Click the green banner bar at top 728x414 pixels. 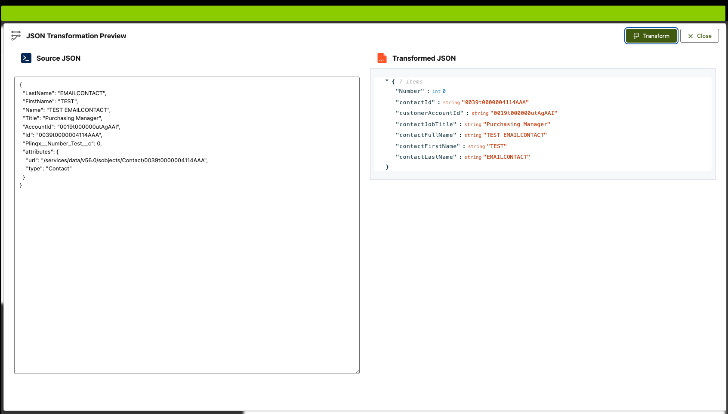click(x=364, y=13)
